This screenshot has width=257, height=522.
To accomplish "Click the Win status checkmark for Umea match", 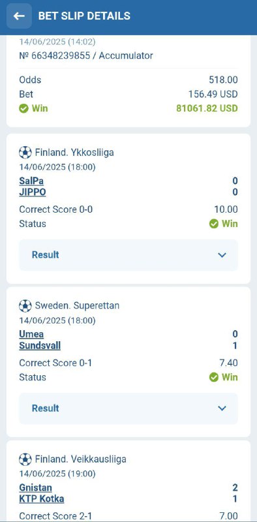I will 214,377.
